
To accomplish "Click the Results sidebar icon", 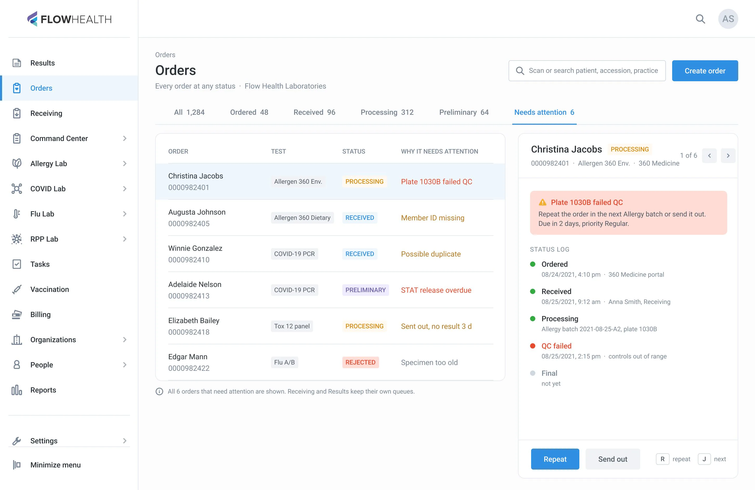I will click(x=17, y=63).
